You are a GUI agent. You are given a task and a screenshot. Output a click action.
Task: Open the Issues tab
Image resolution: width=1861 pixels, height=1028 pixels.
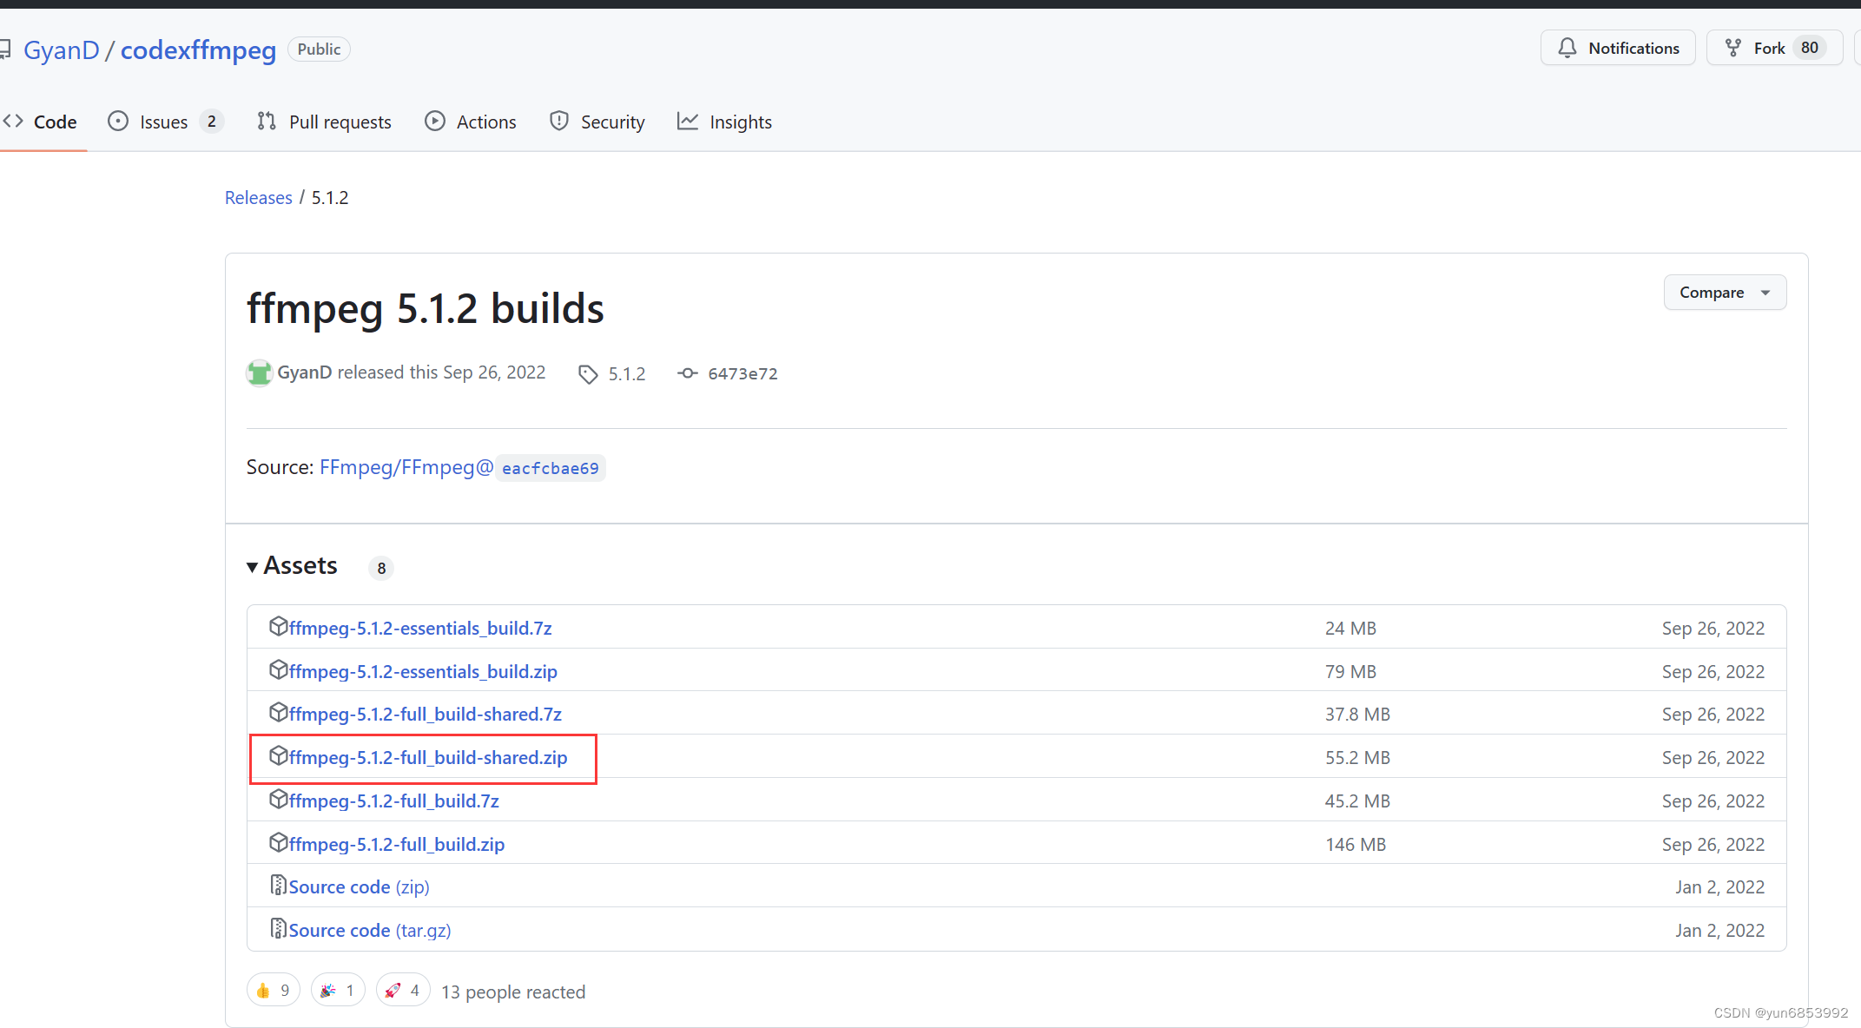tap(164, 122)
